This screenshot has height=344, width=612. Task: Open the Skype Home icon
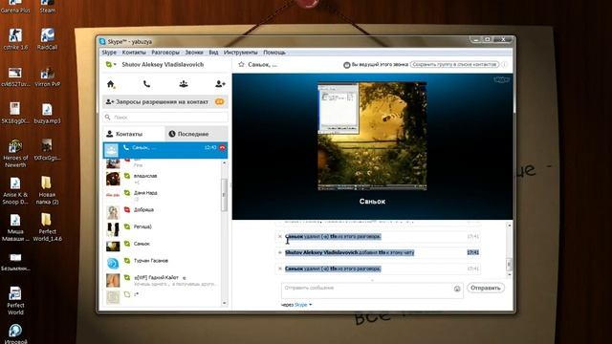pos(111,84)
